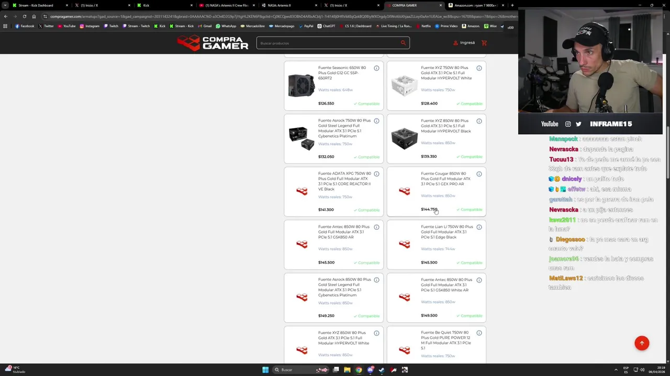Select Asrock 750W Steel Legend product image
Screen dimensions: 670x376
(x=301, y=138)
